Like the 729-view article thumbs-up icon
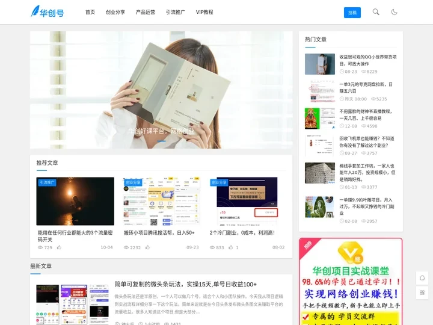 (x=59, y=247)
